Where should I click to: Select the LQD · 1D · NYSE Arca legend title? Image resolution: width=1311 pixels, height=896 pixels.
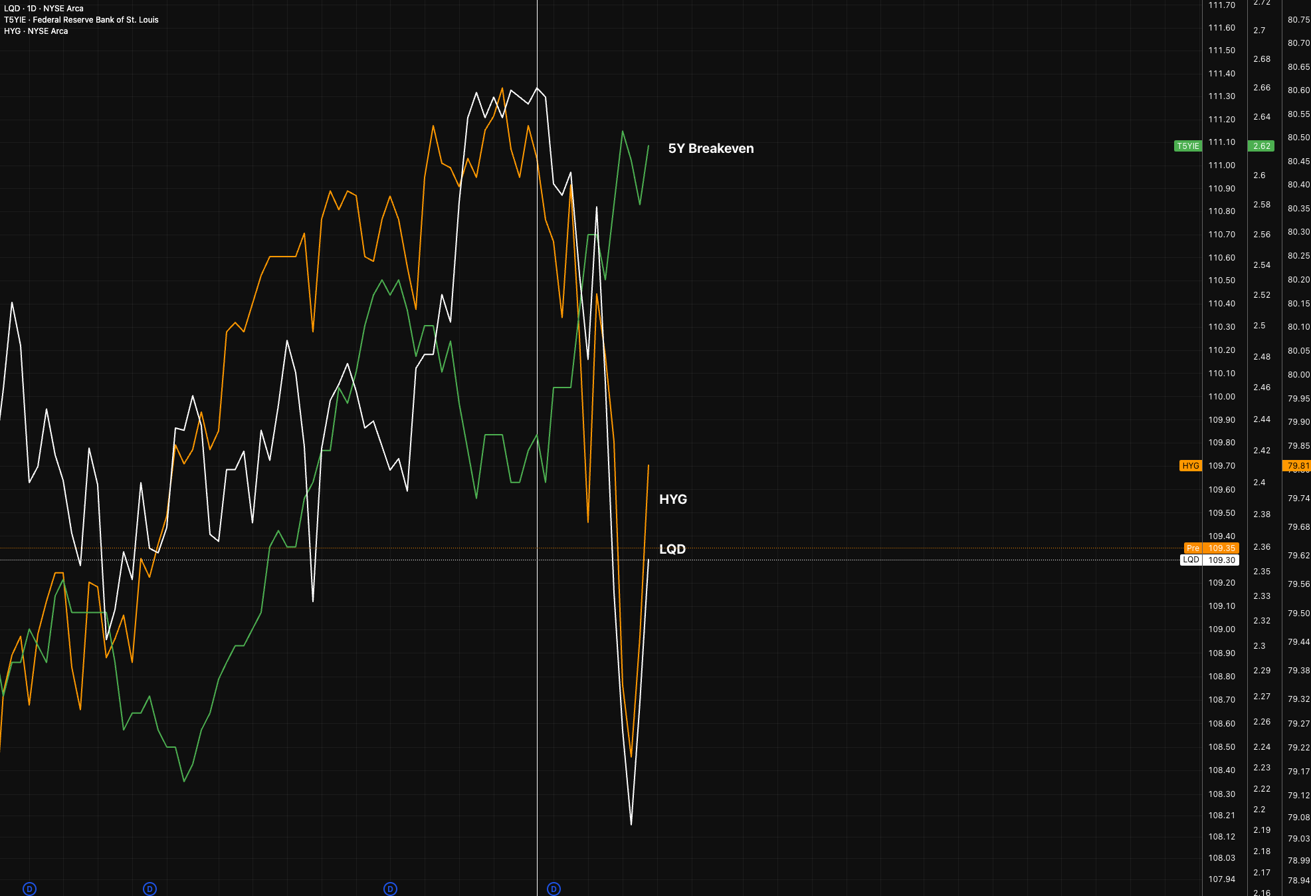point(44,9)
